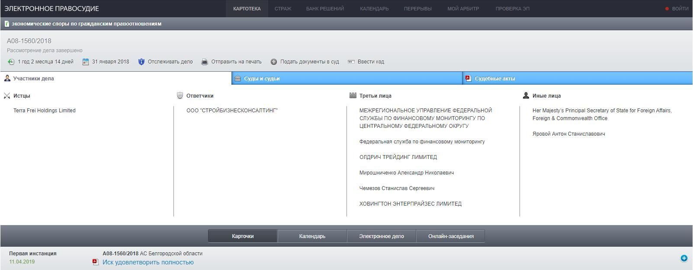Click the courthouse icon on the Суды и судьи tab

pos(237,78)
